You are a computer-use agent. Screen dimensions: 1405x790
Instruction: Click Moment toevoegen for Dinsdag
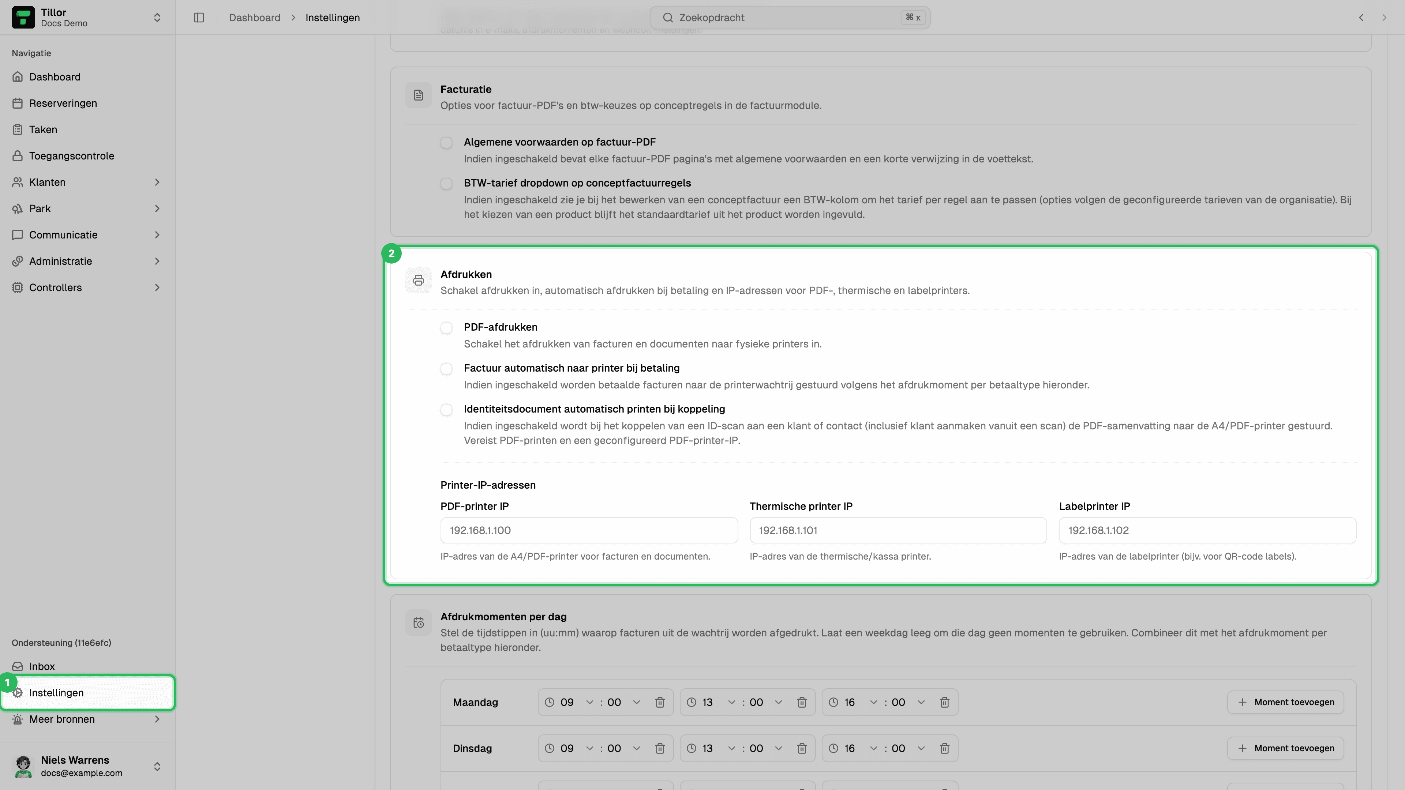pos(1285,749)
